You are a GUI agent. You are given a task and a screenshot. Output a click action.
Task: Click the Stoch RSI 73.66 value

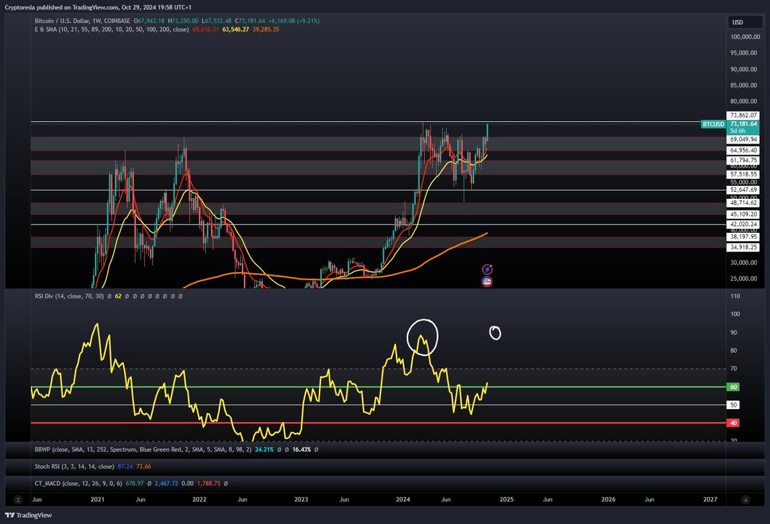(144, 466)
